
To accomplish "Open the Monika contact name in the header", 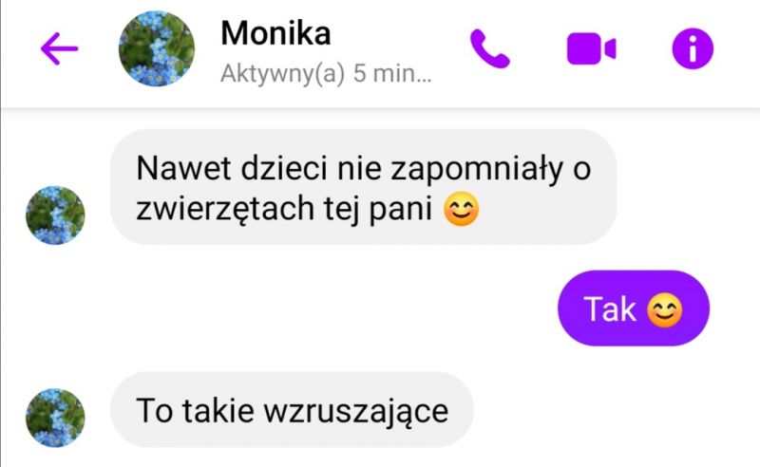I will tap(275, 33).
